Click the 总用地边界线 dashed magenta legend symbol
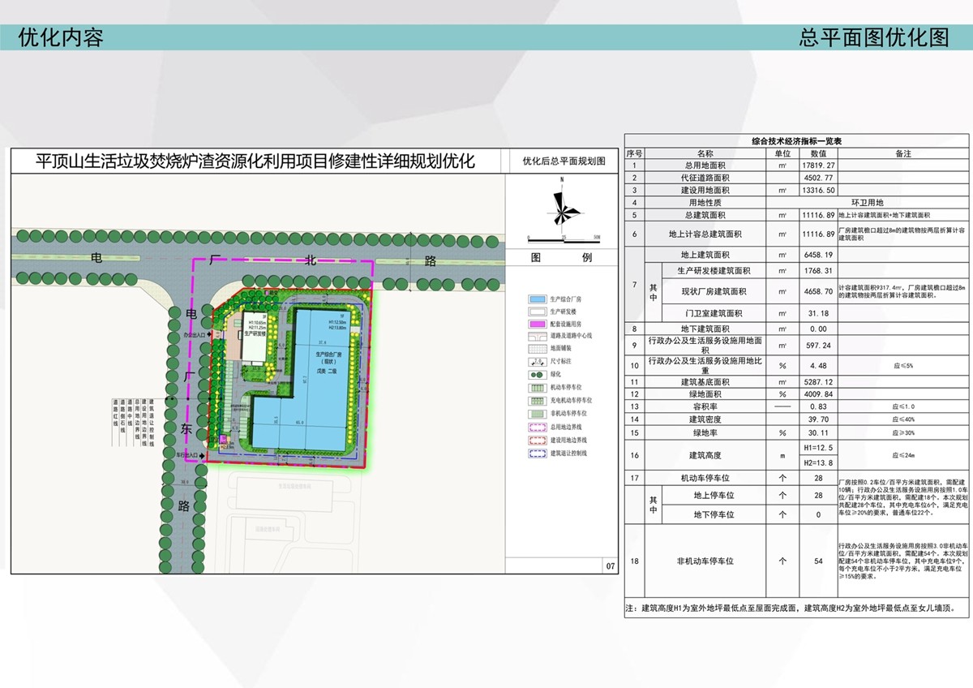The height and width of the screenshot is (688, 973). click(535, 427)
